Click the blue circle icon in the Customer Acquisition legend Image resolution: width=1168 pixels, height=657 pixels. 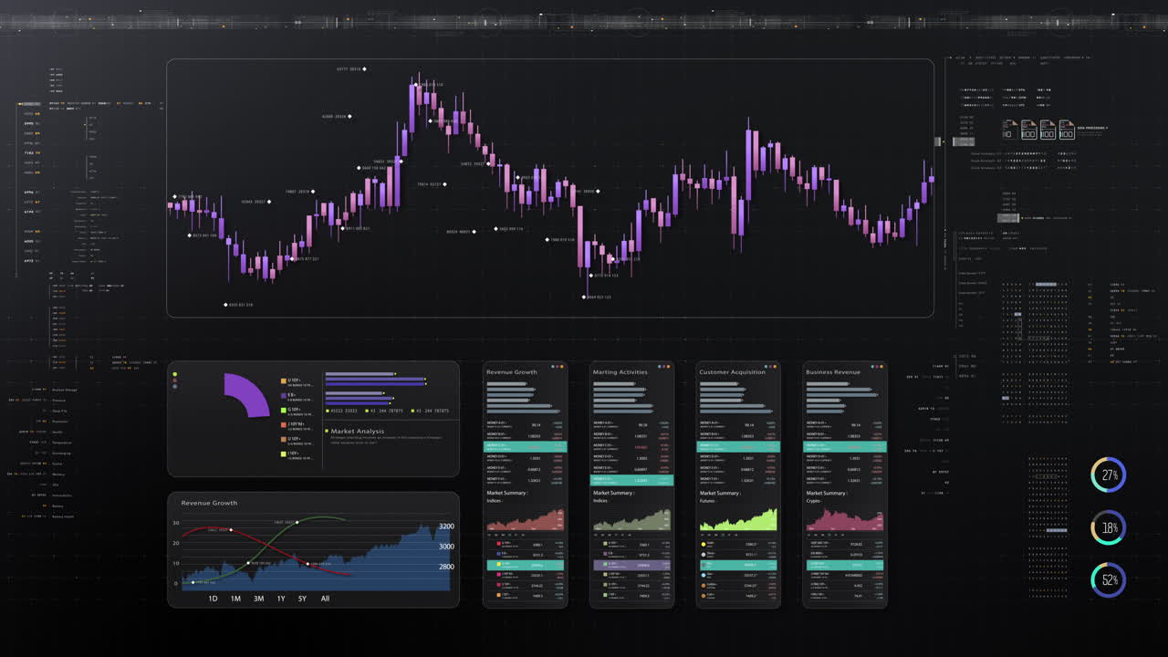pyautogui.click(x=704, y=575)
